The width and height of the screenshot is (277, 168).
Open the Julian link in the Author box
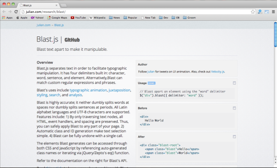[x=151, y=72]
